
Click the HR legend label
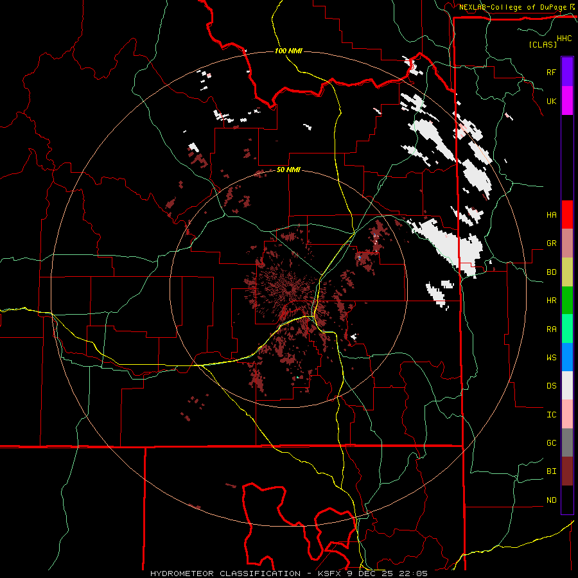coord(551,301)
